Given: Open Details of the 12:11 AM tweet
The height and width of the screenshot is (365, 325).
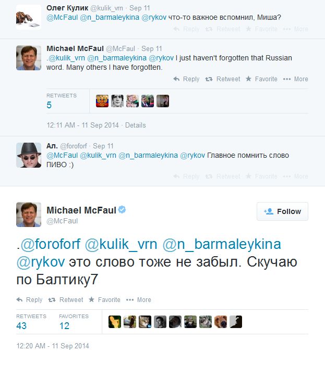Looking at the screenshot, I should tap(136, 125).
